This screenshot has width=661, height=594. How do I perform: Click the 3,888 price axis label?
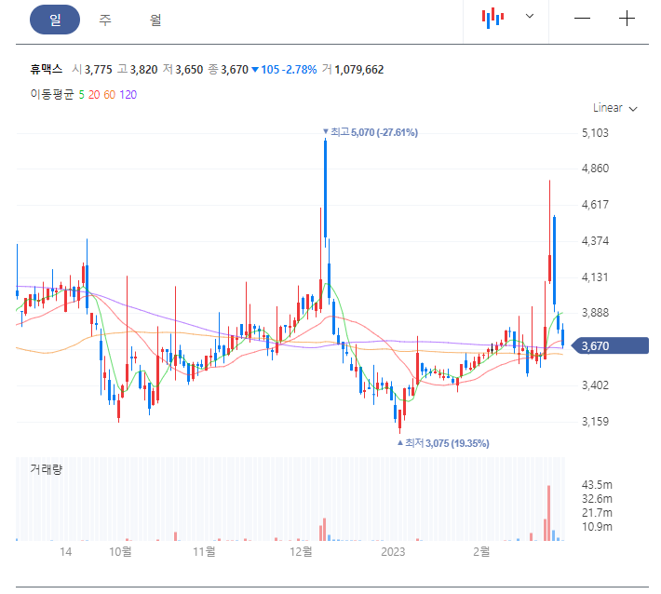coord(595,313)
